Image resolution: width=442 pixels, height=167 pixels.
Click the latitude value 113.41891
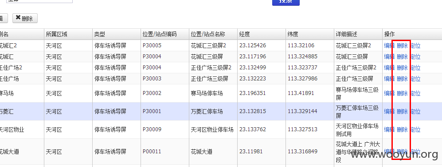tap(301, 93)
